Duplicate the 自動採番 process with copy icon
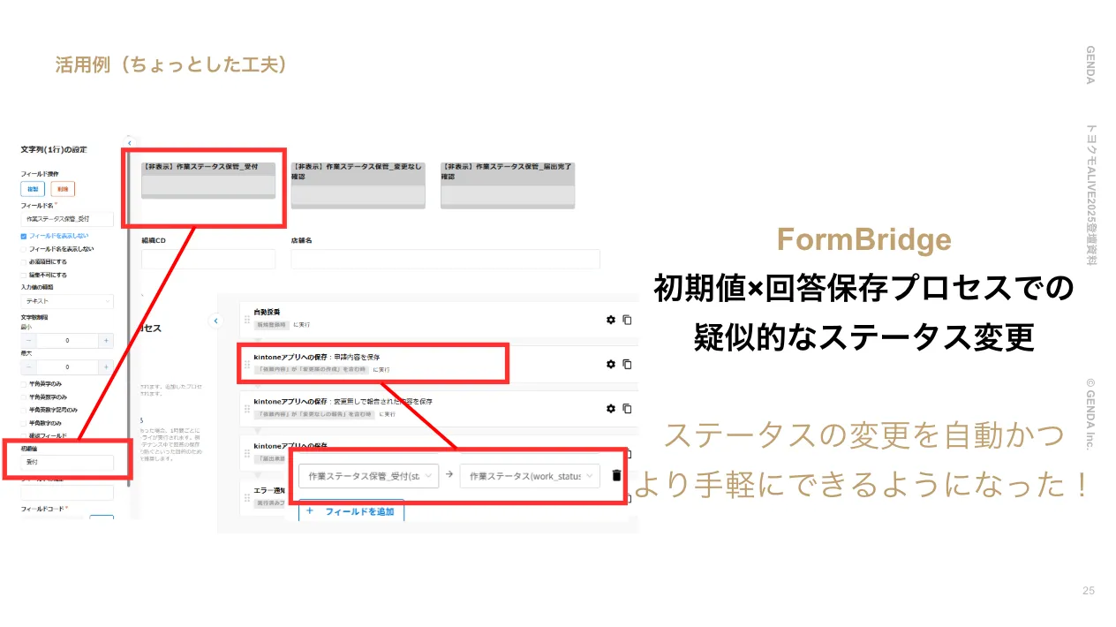Screen dimensions: 1116x627 (627, 320)
